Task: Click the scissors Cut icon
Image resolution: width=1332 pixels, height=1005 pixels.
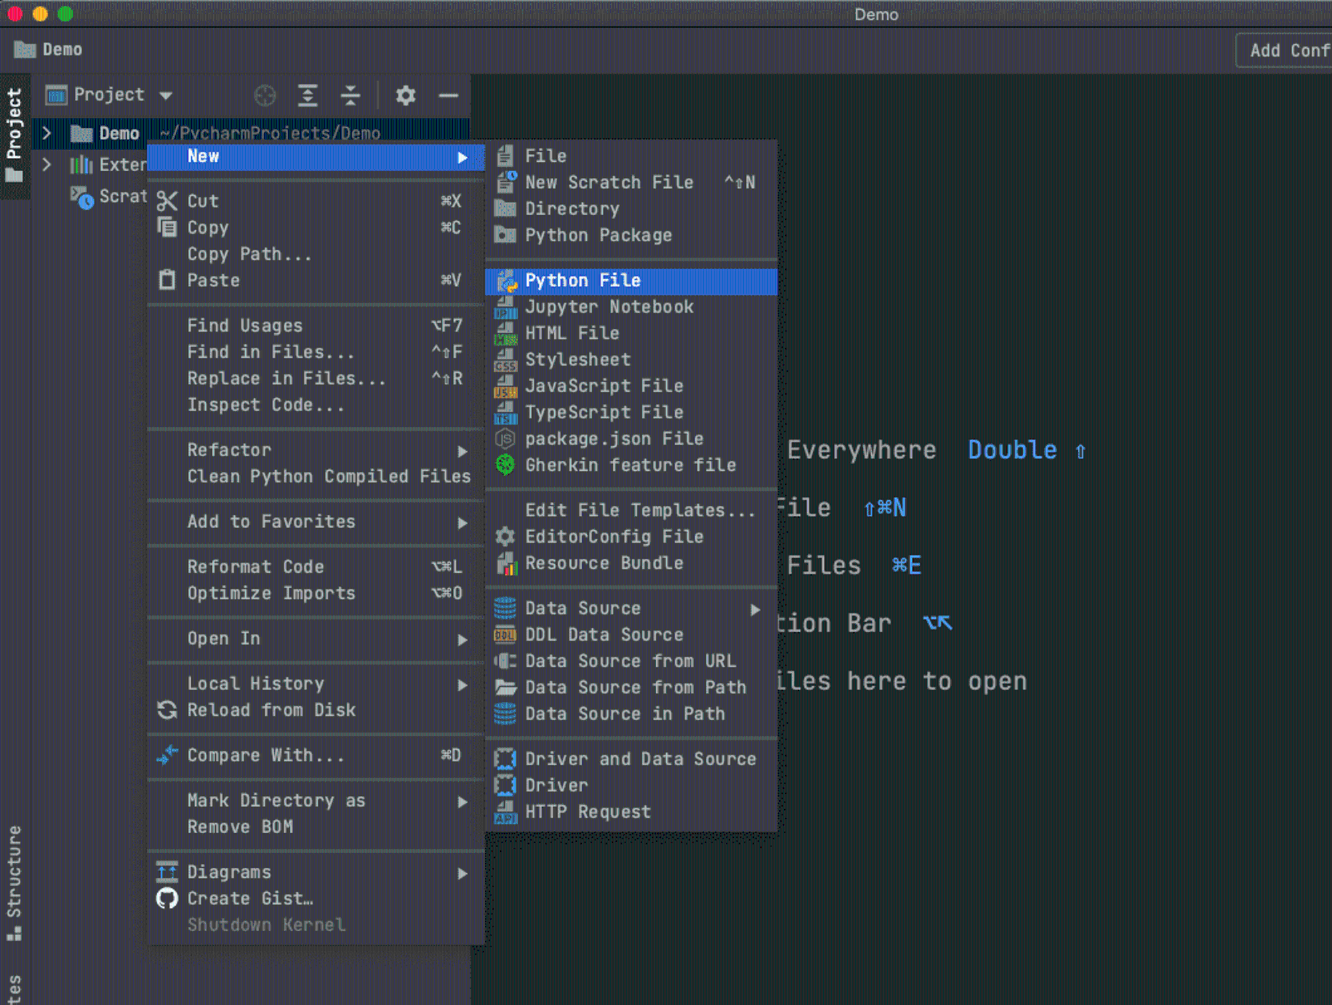Action: click(167, 201)
